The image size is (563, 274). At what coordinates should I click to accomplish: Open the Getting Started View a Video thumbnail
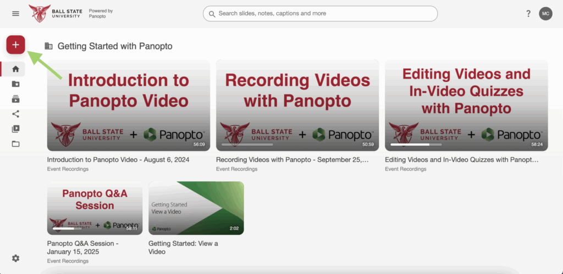[x=196, y=208]
